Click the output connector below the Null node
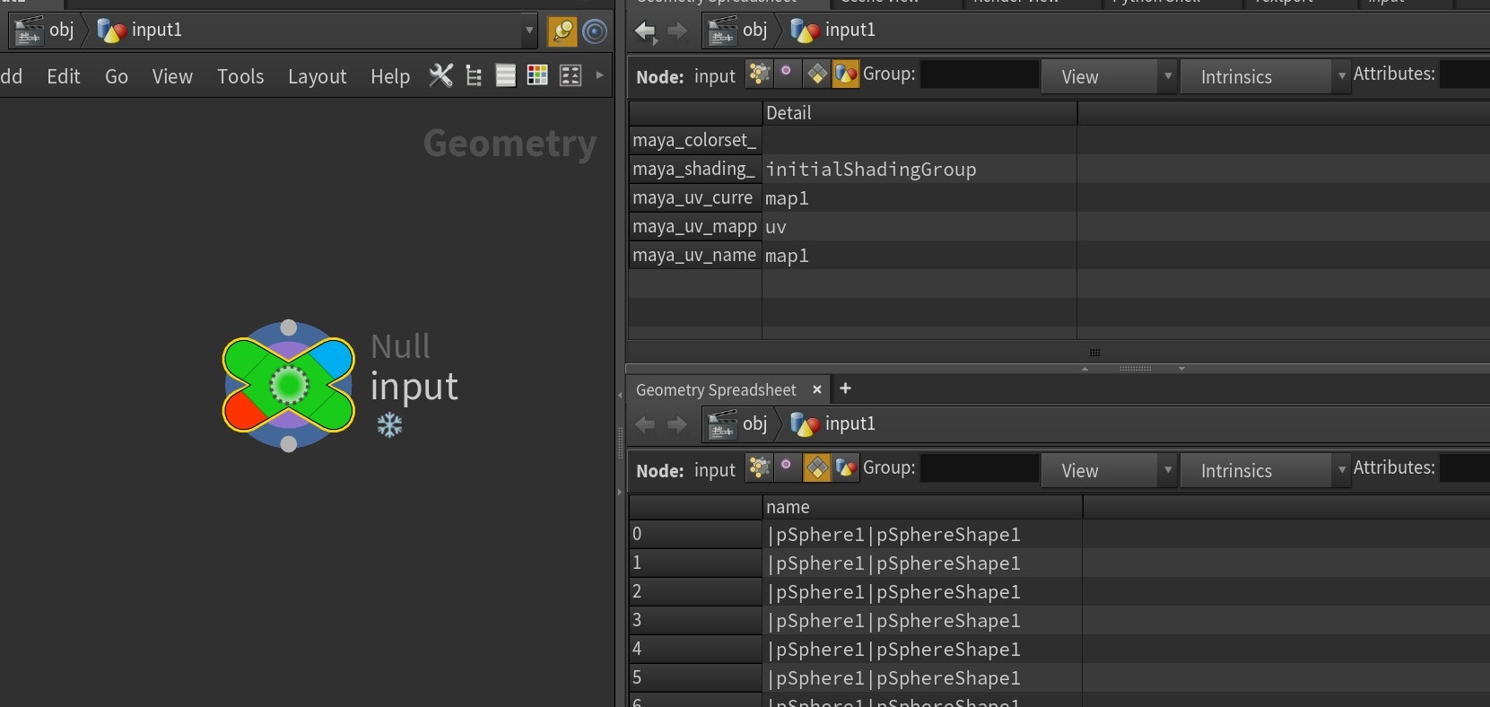Viewport: 1490px width, 707px height. (x=288, y=444)
